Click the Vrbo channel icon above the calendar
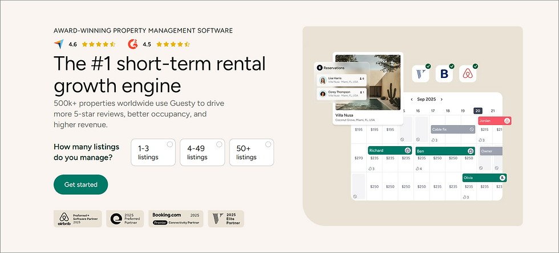This screenshot has width=559, height=253. click(x=421, y=74)
